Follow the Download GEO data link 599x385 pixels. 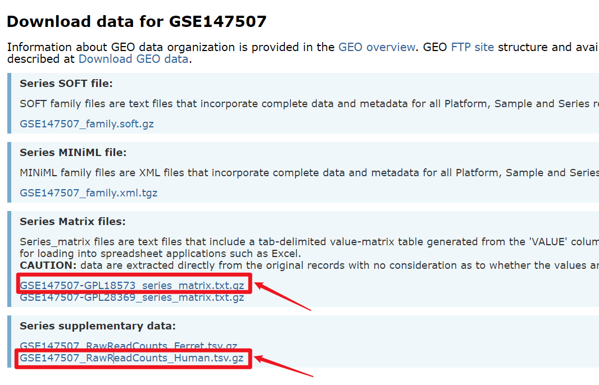(133, 59)
